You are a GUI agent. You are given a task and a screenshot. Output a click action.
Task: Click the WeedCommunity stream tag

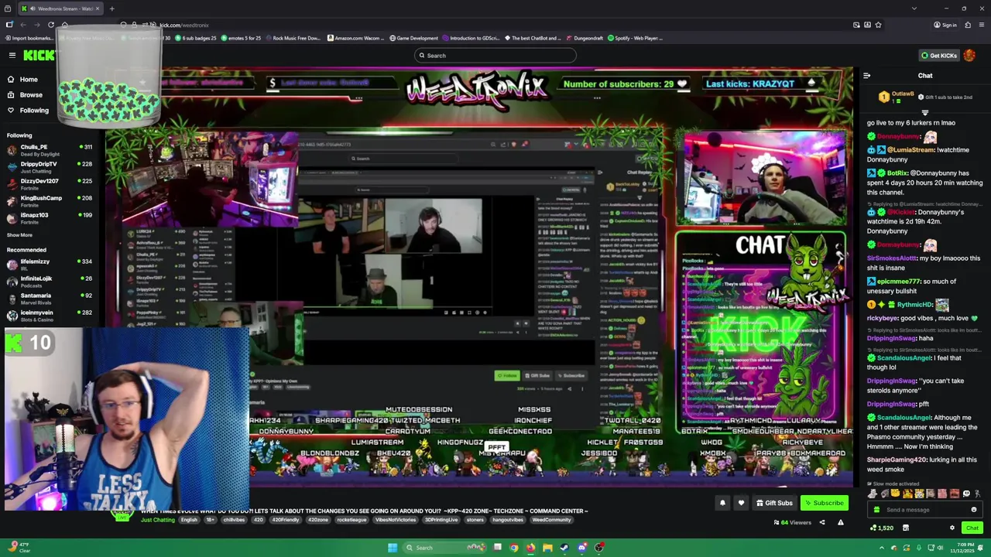click(x=551, y=520)
